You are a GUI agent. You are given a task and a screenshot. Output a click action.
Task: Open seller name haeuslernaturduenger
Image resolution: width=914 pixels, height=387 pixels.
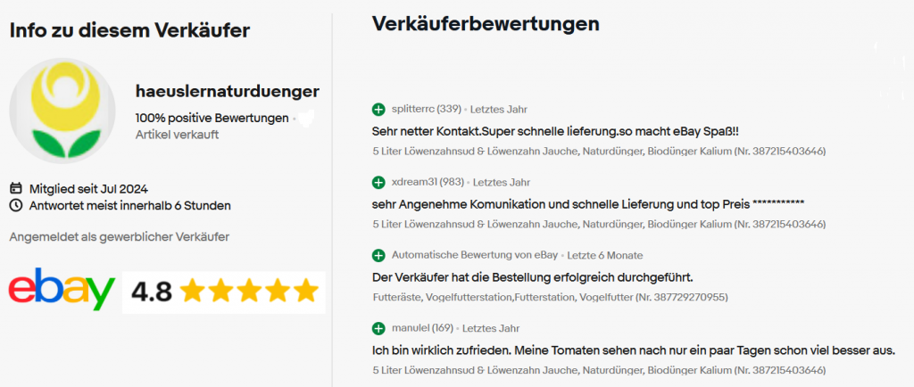coord(227,91)
